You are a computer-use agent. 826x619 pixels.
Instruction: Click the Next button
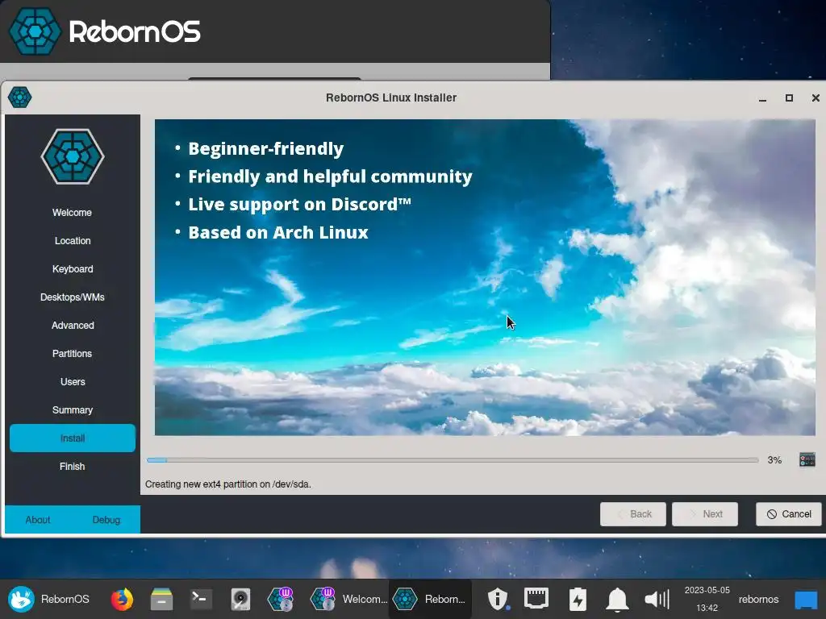click(705, 513)
